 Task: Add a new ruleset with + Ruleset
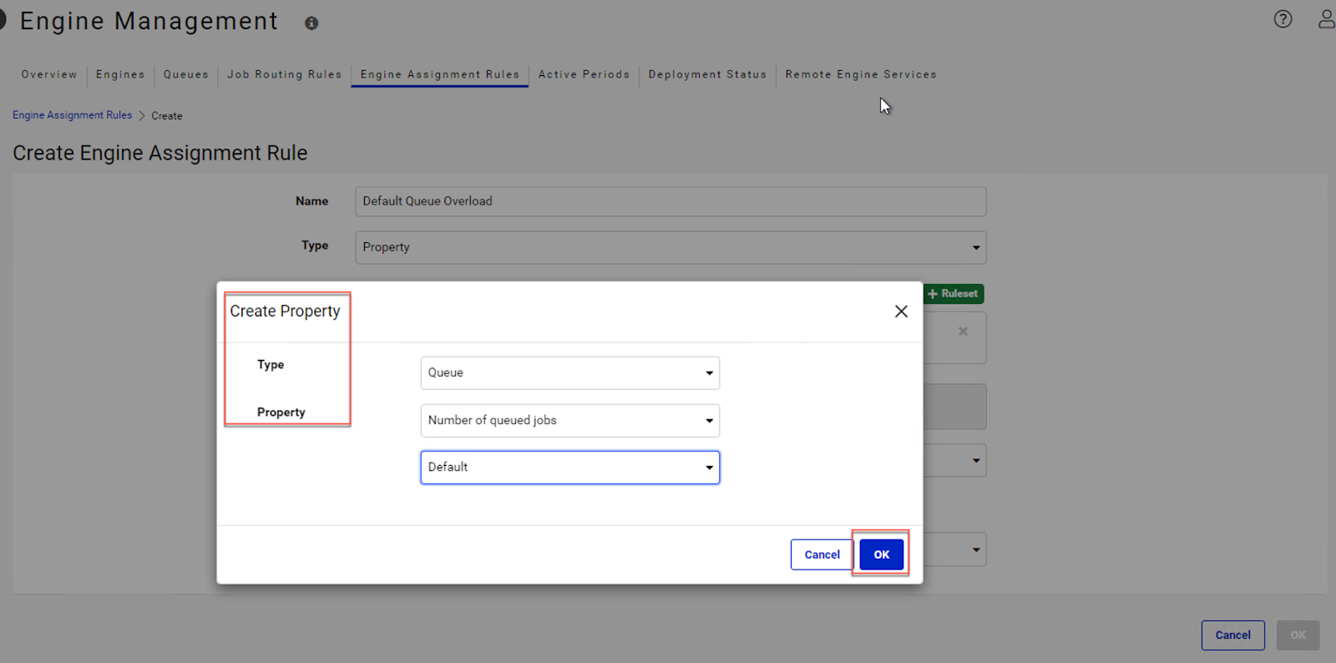954,294
